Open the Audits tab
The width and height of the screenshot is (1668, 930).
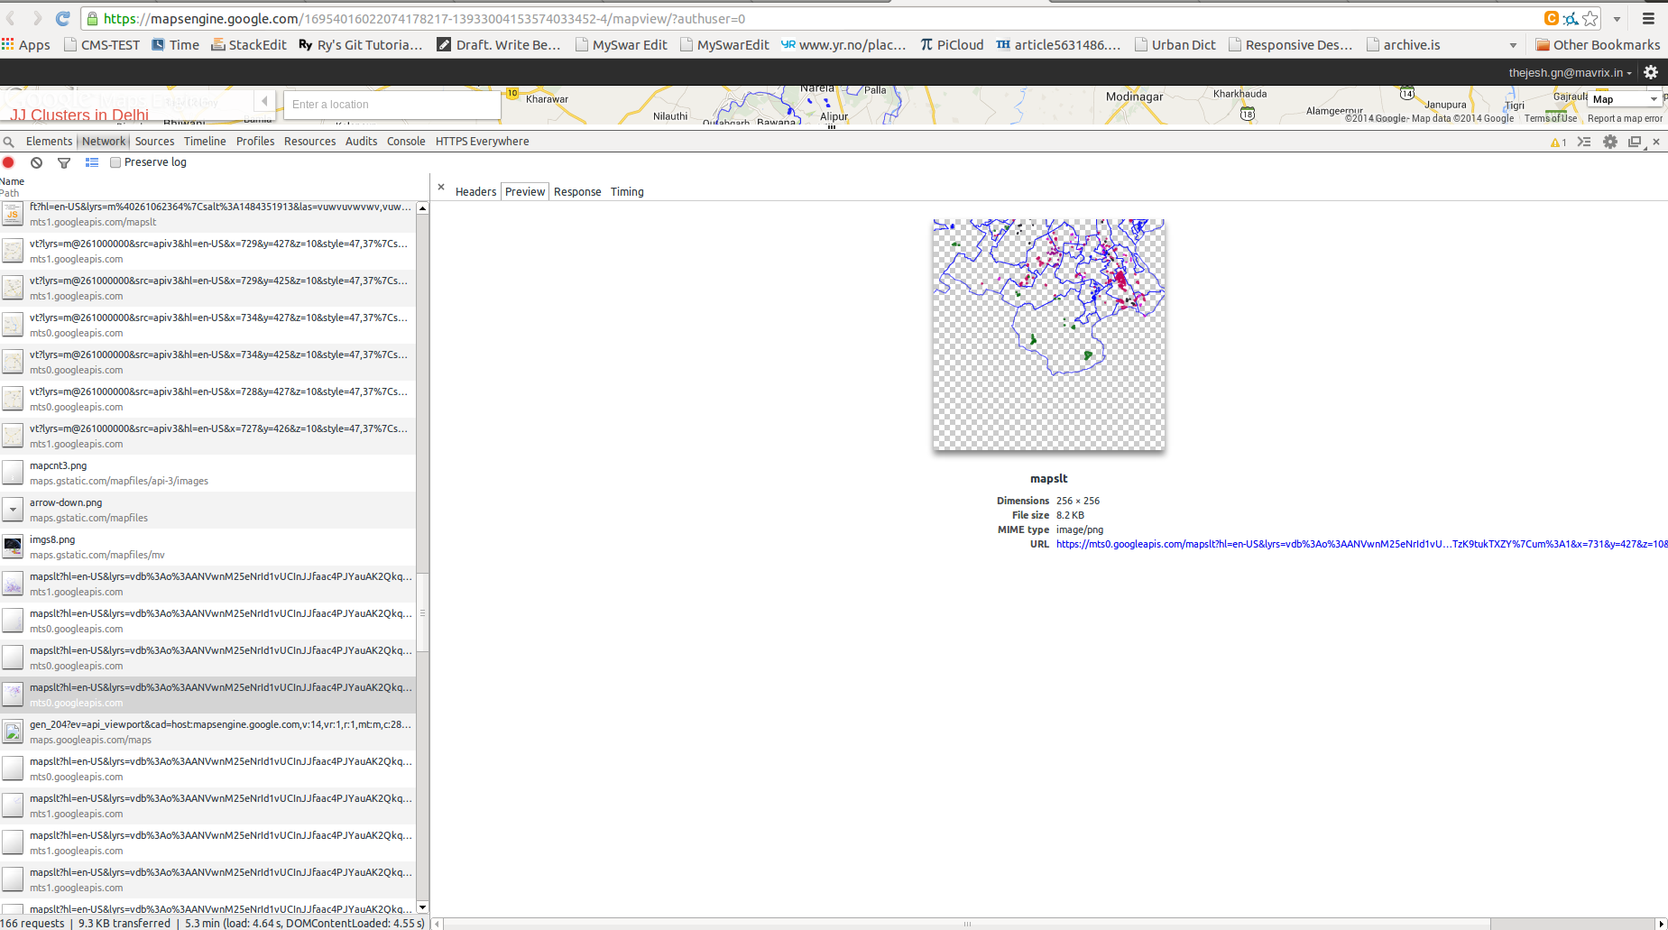[361, 142]
